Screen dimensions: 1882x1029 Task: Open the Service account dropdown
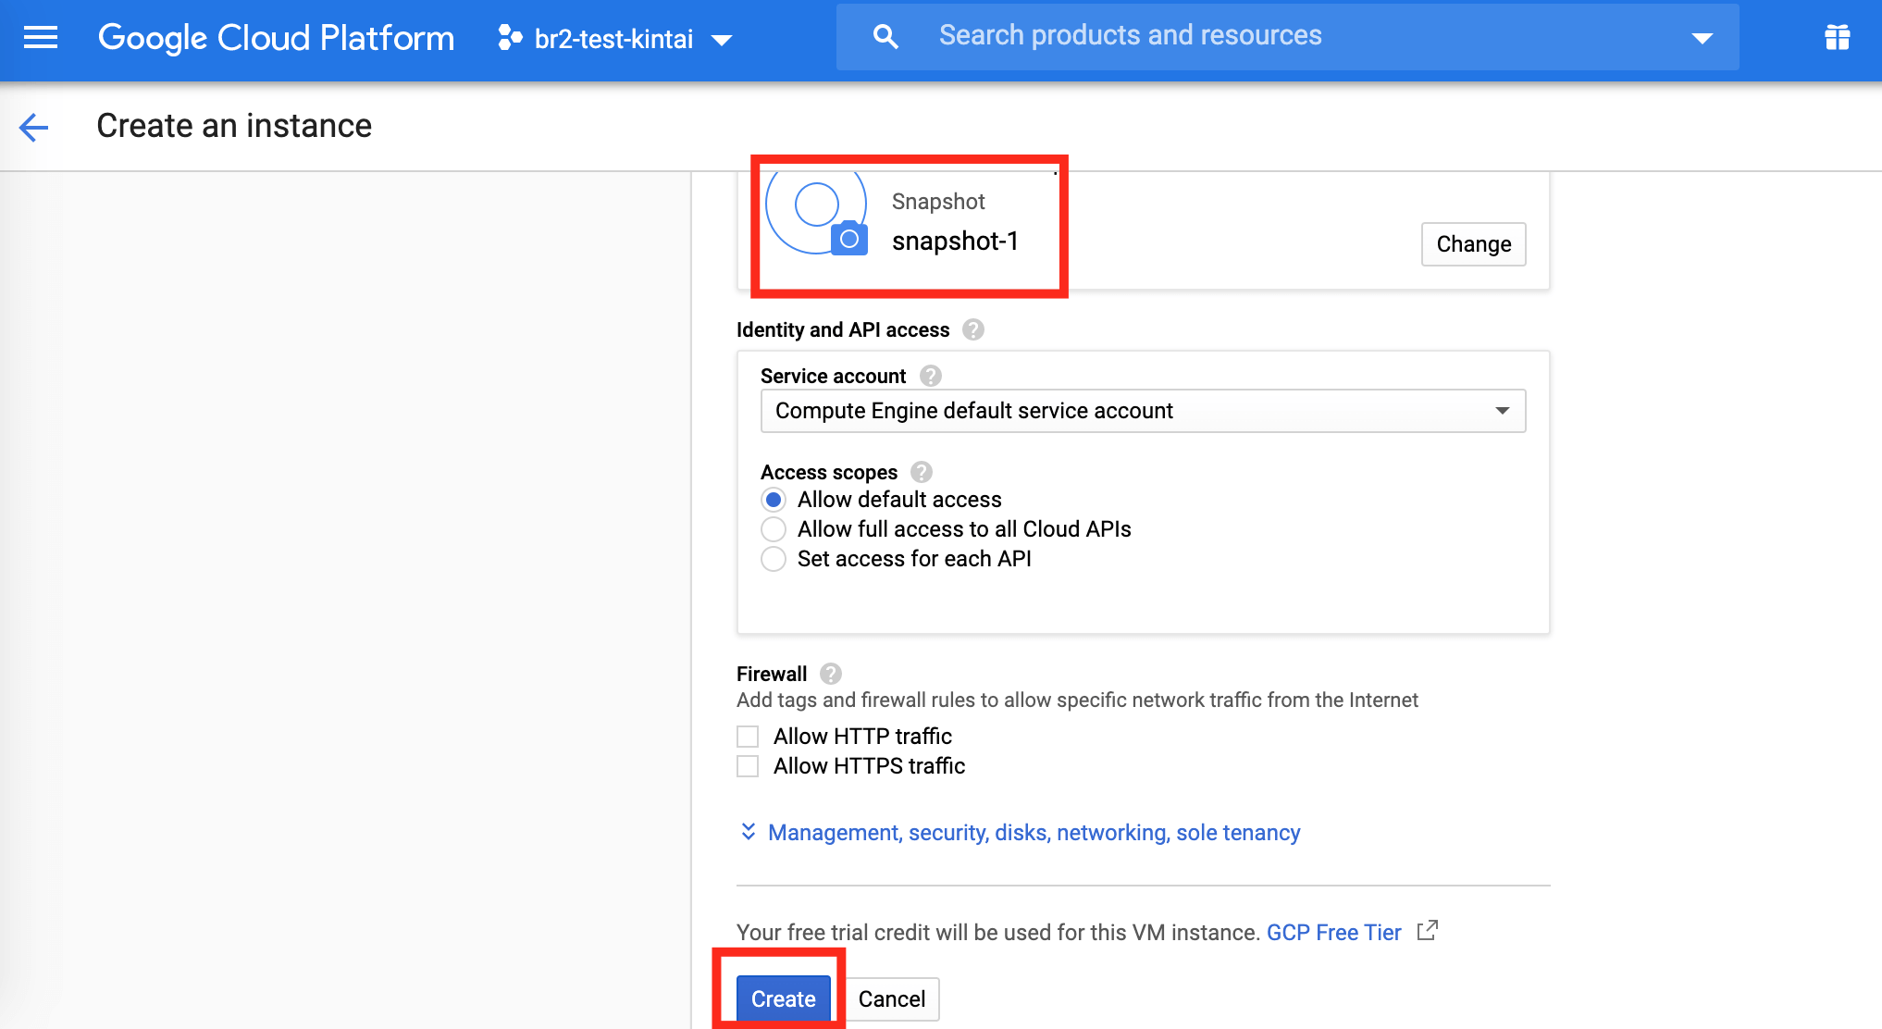coord(1143,411)
